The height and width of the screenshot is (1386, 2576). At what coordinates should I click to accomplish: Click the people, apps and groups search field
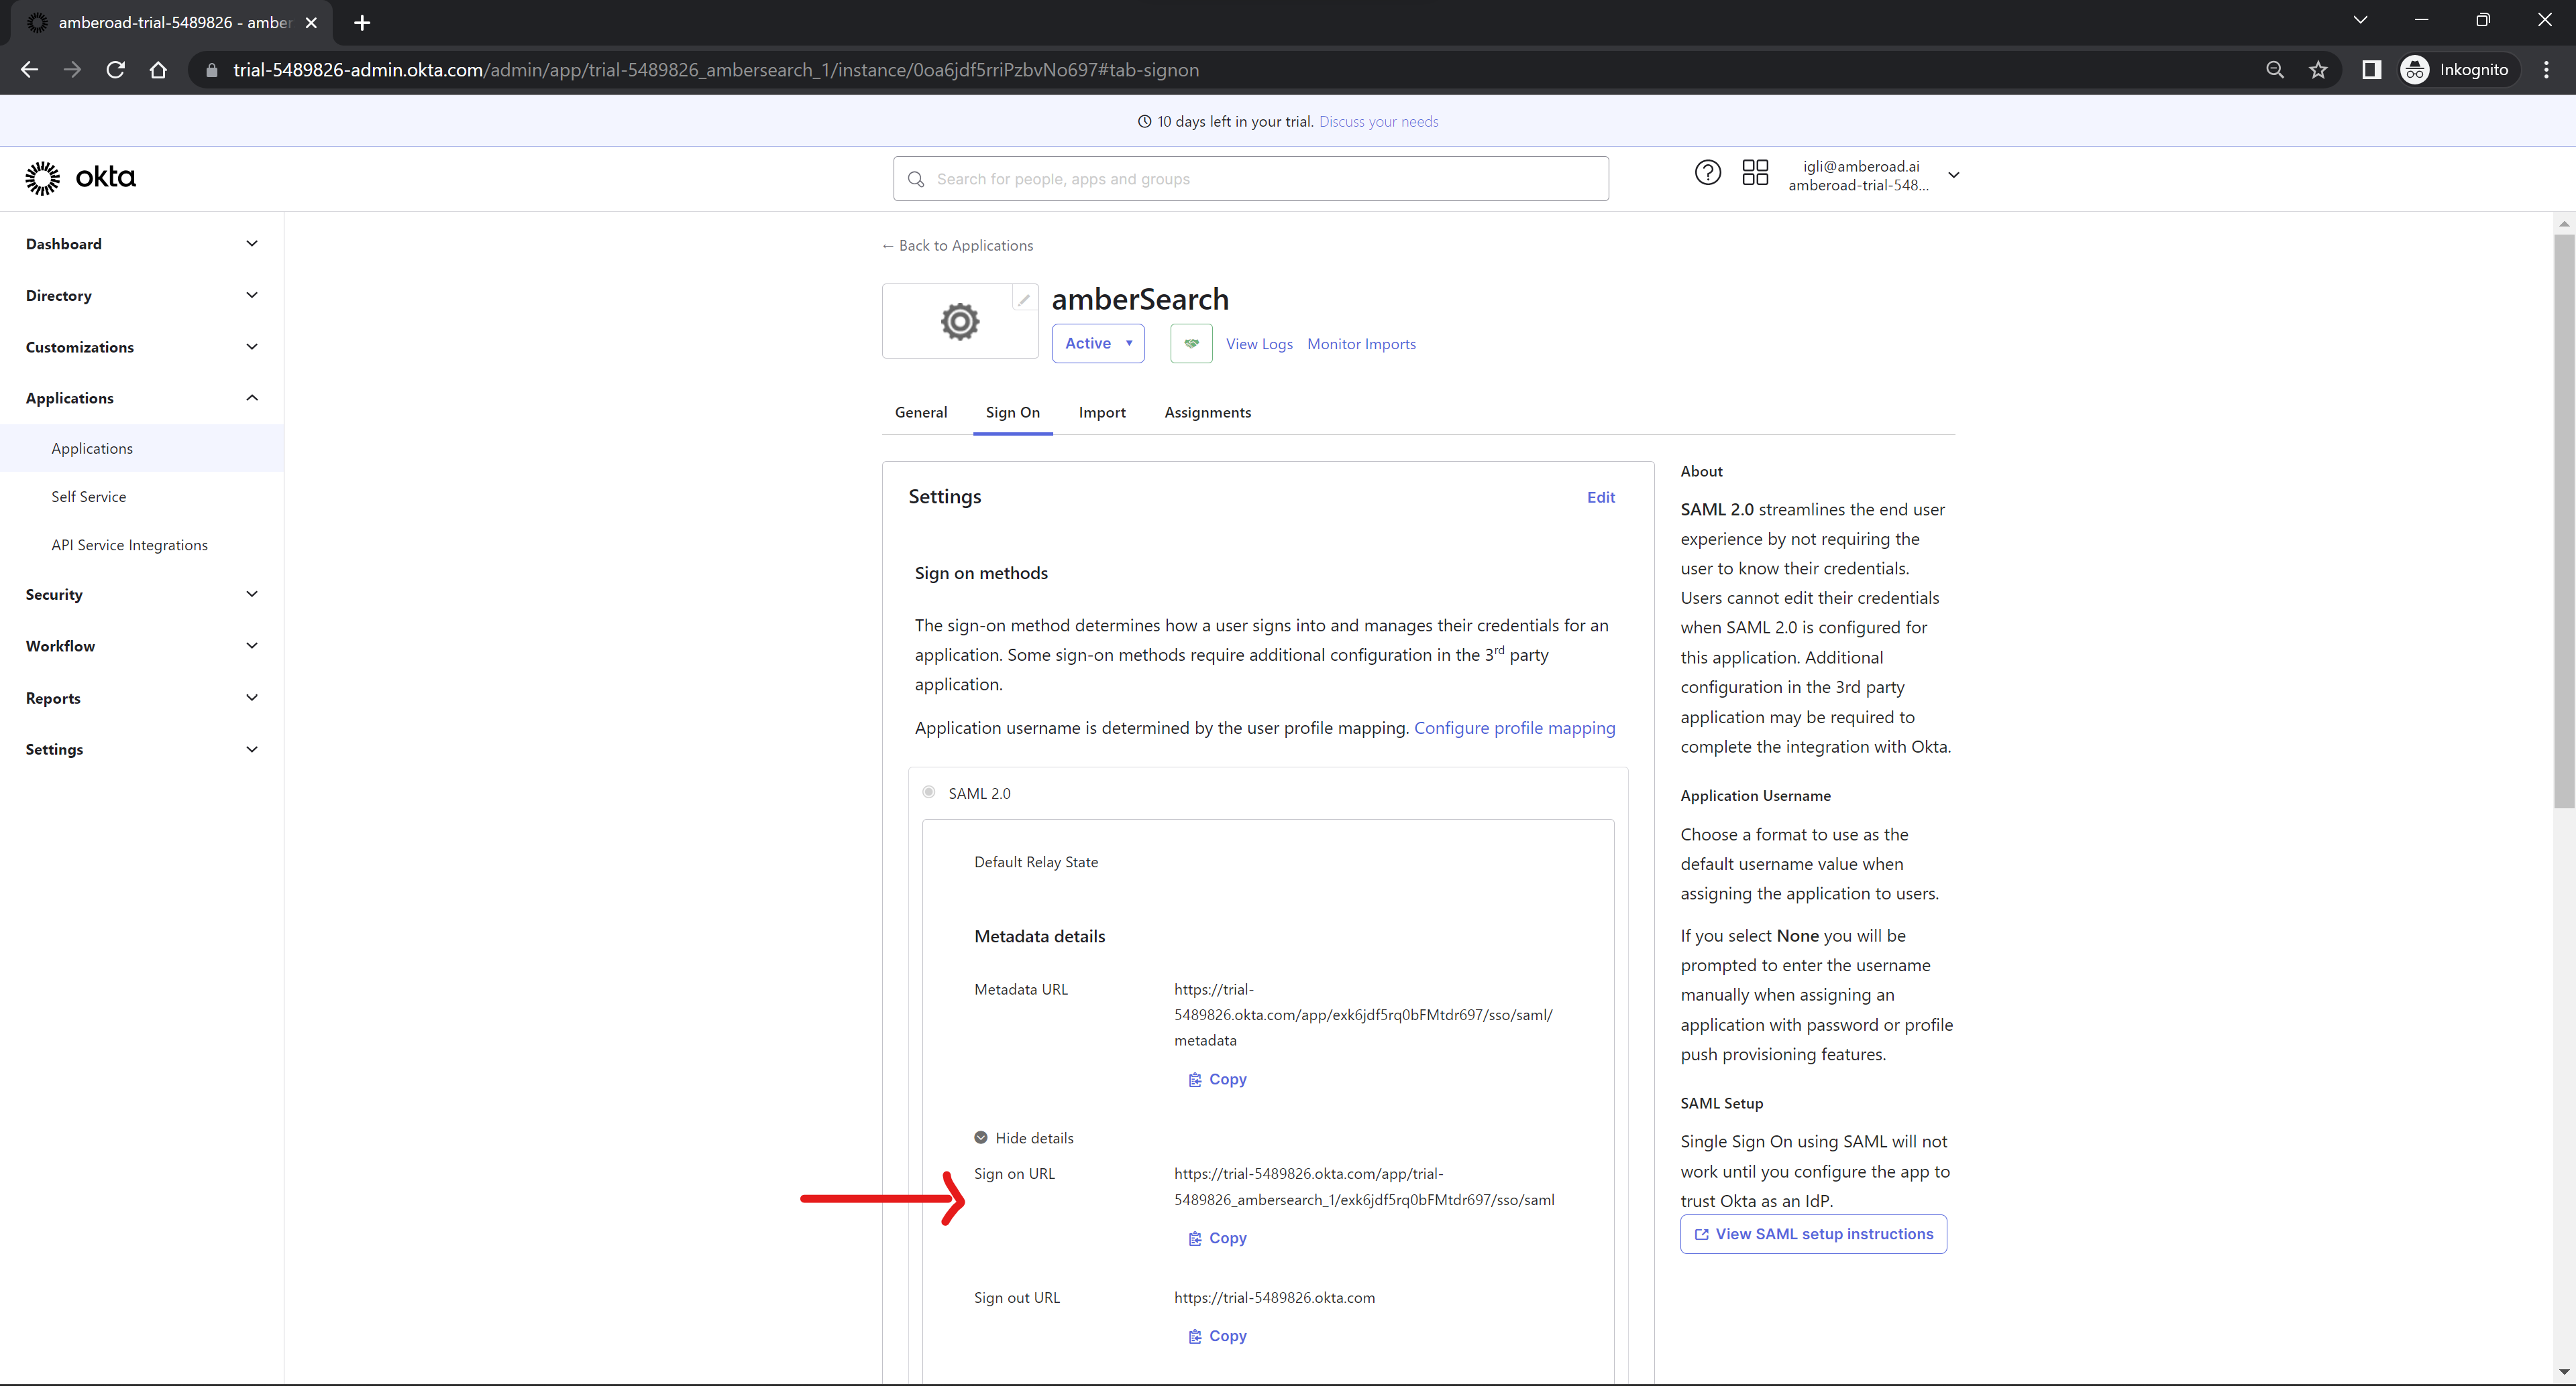1251,179
